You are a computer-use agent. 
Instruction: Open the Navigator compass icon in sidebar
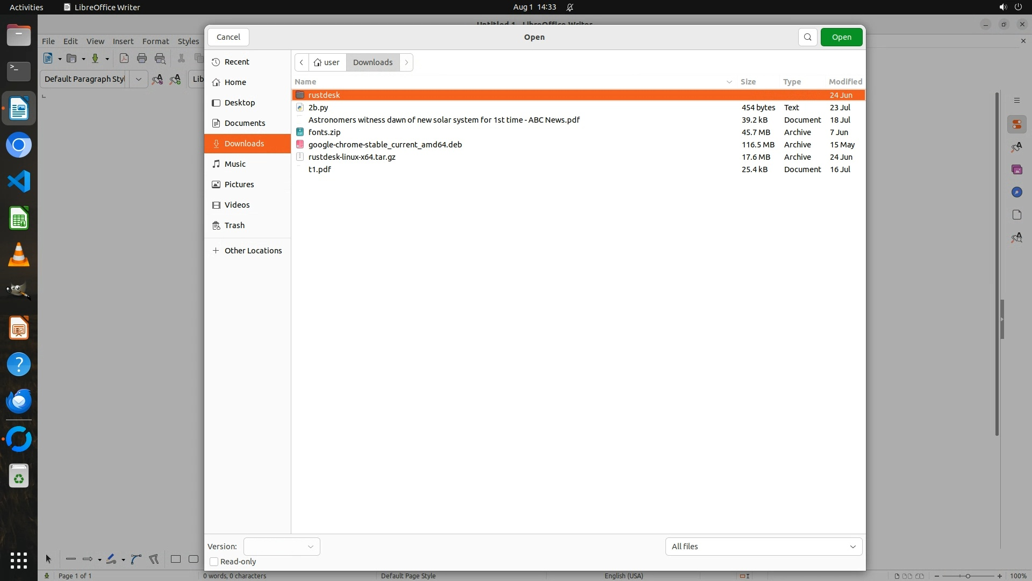[x=1016, y=193]
